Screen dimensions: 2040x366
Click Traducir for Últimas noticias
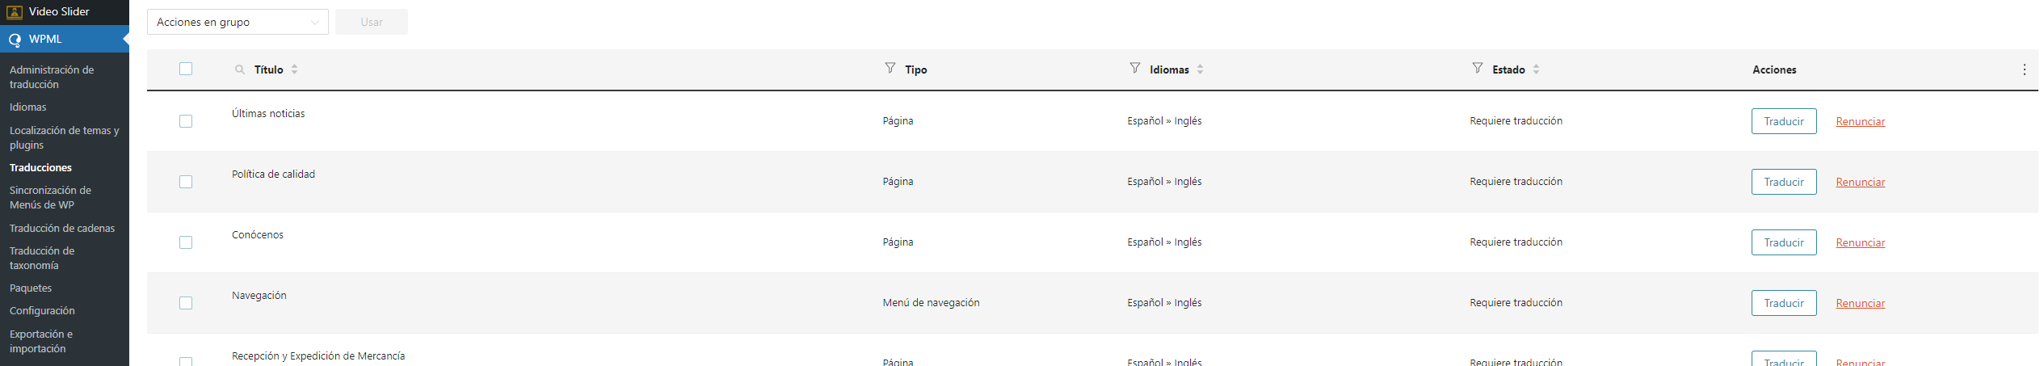1783,121
